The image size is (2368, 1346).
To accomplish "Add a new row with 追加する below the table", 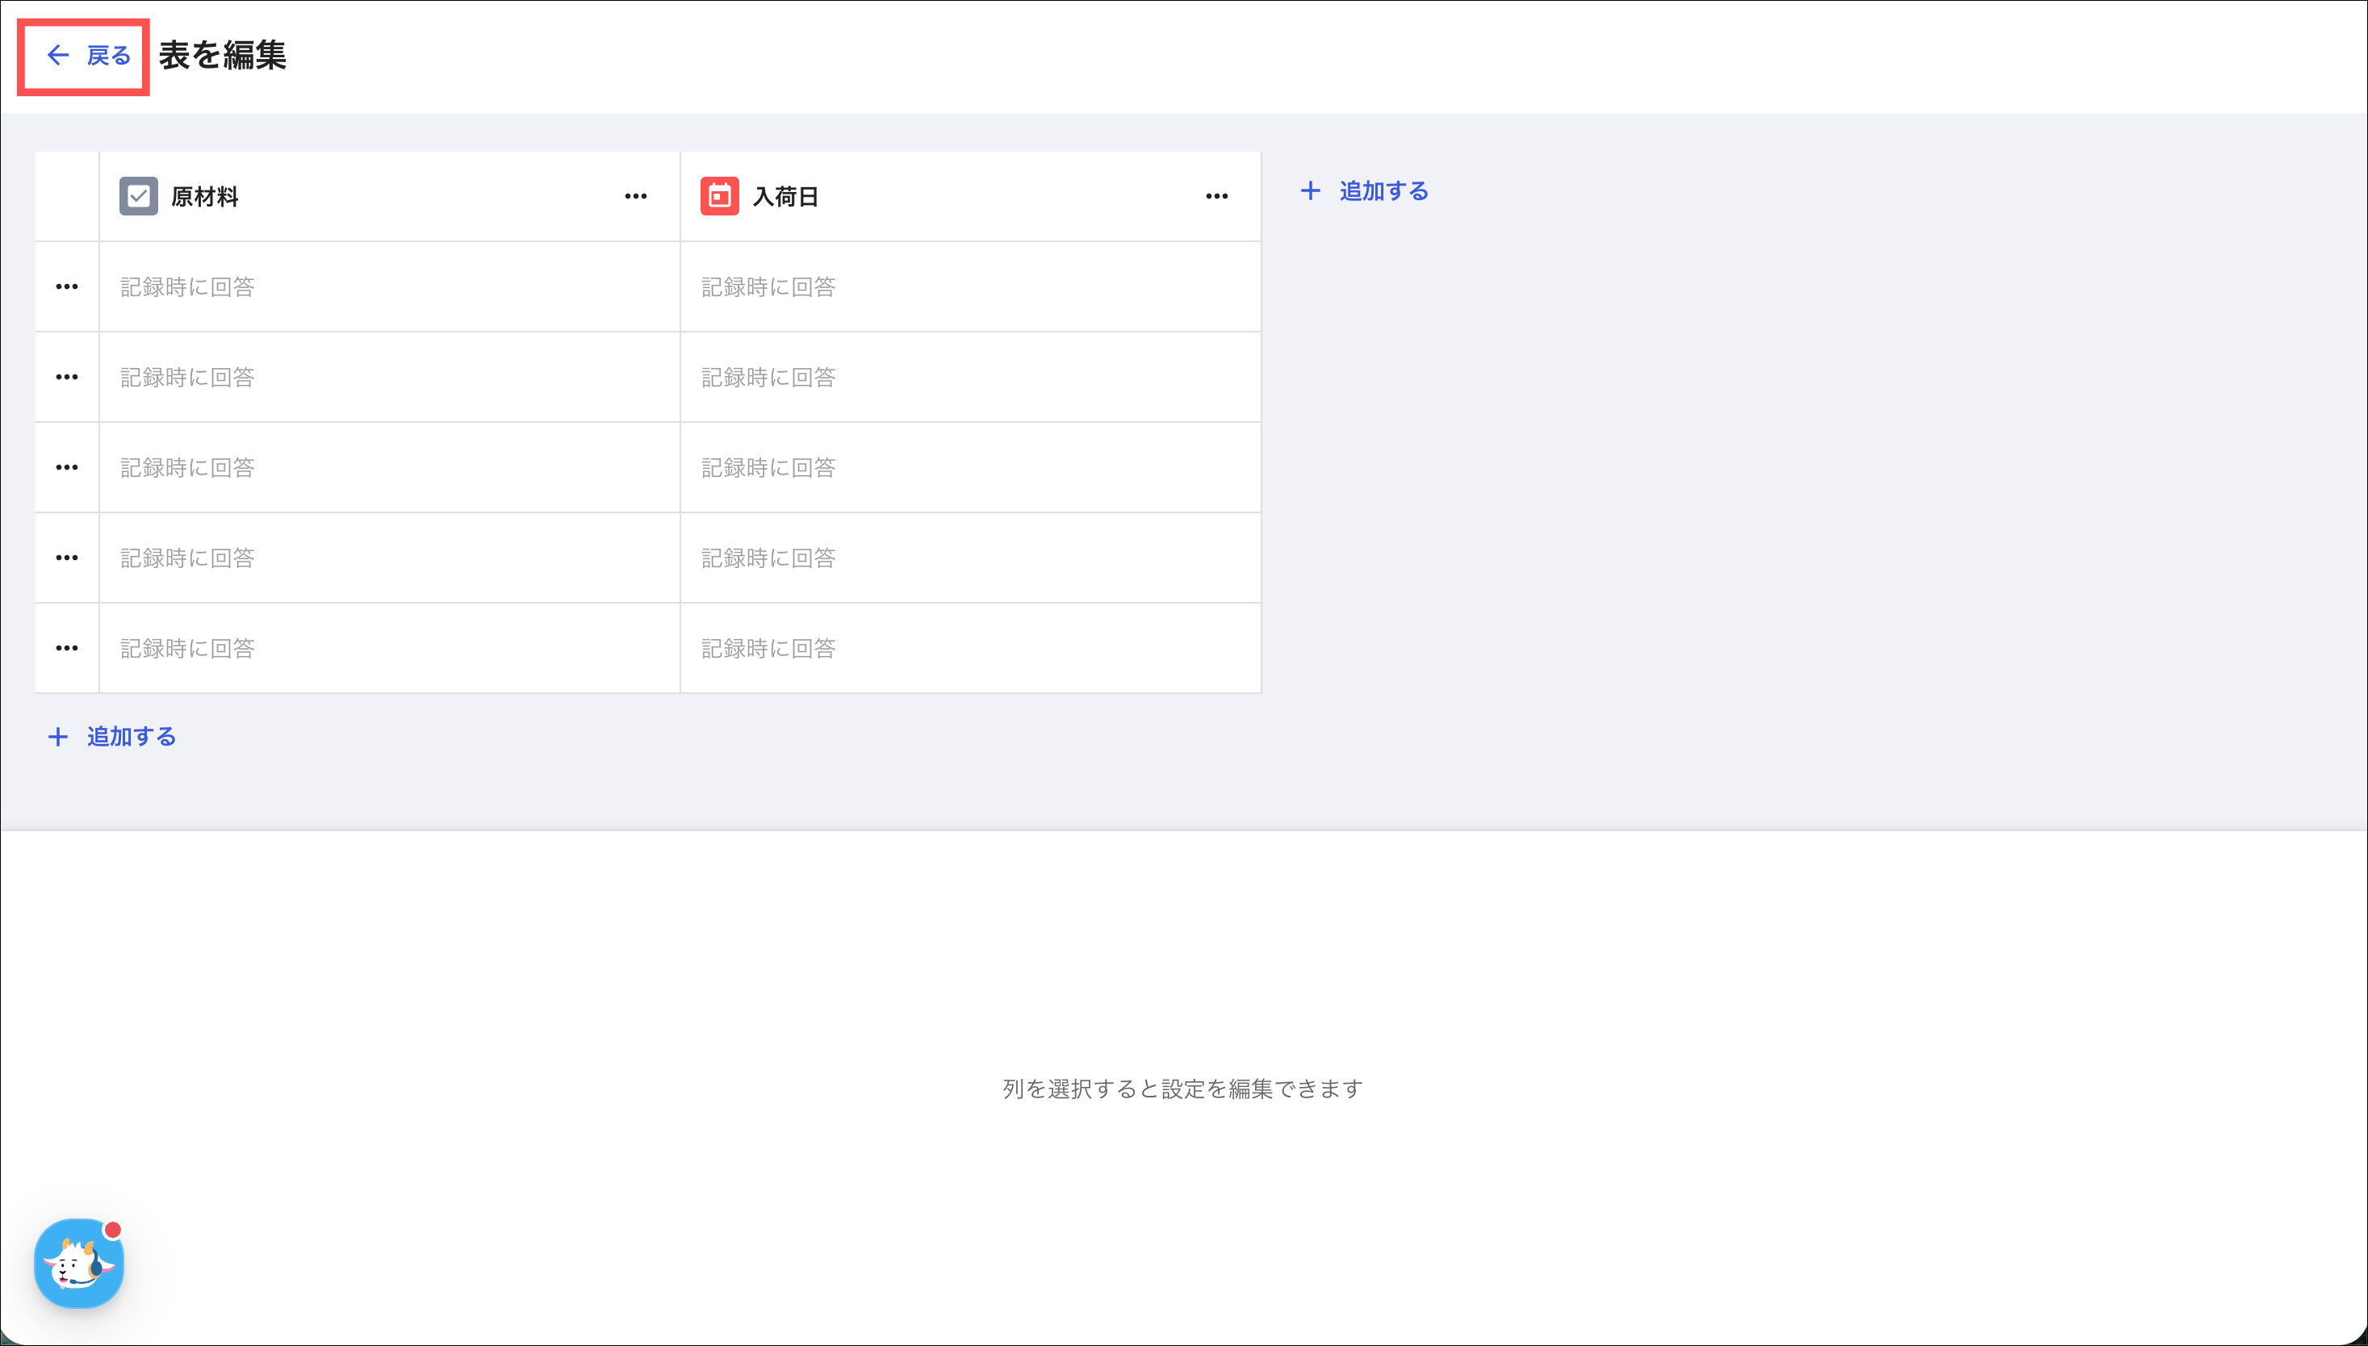I will [x=112, y=737].
